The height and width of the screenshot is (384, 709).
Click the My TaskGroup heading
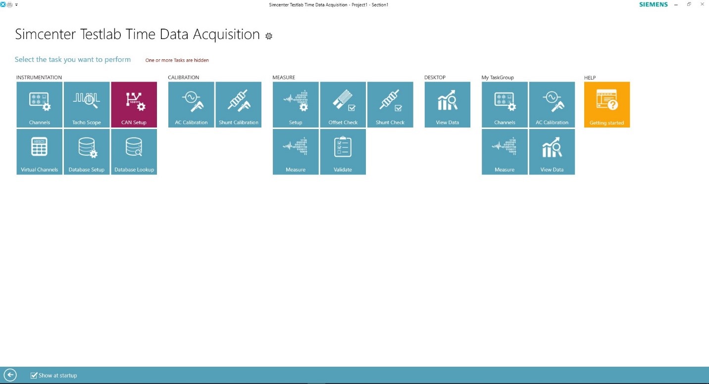click(x=498, y=78)
